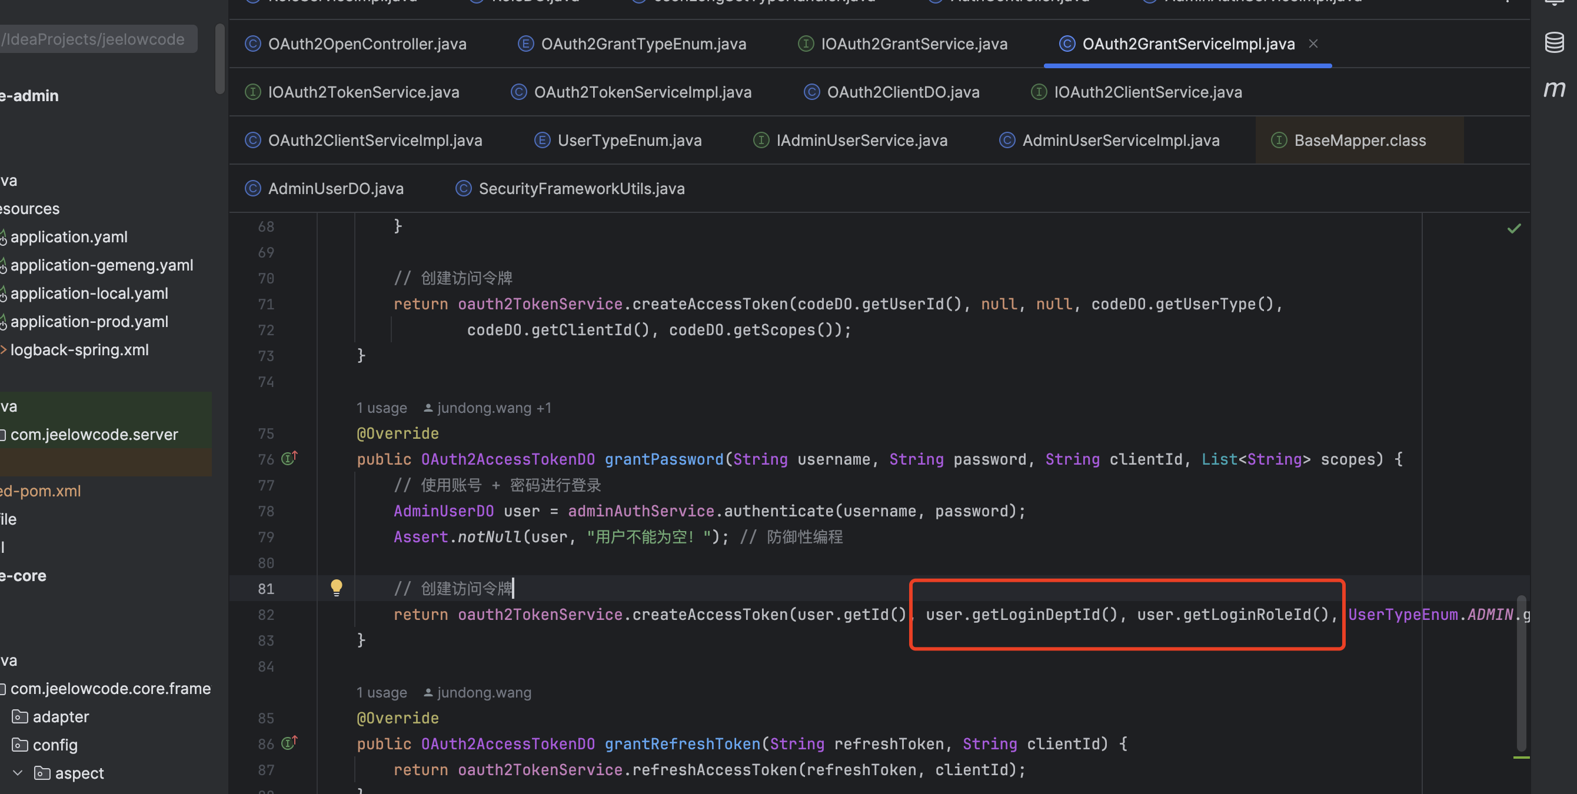The image size is (1577, 794).
Task: Expand the logback-spring.xml node arrow
Action: click(4, 350)
